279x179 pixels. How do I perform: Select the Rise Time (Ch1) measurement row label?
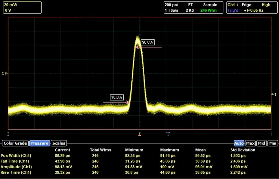point(16,172)
